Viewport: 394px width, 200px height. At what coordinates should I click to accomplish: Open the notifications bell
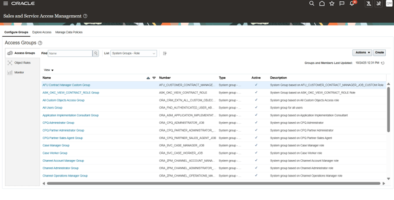[x=352, y=3]
